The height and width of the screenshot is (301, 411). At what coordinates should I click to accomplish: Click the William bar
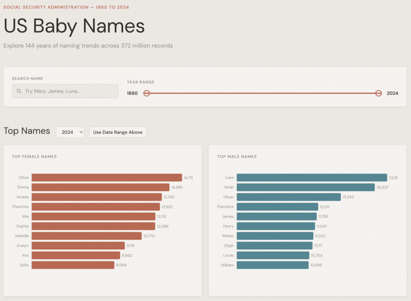[x=273, y=265]
